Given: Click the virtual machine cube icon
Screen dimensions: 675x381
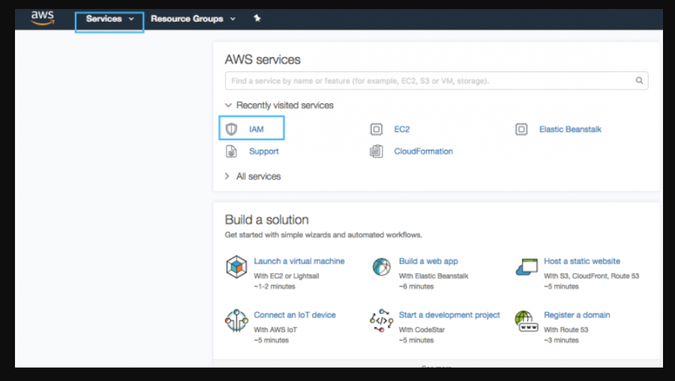Looking at the screenshot, I should point(236,267).
